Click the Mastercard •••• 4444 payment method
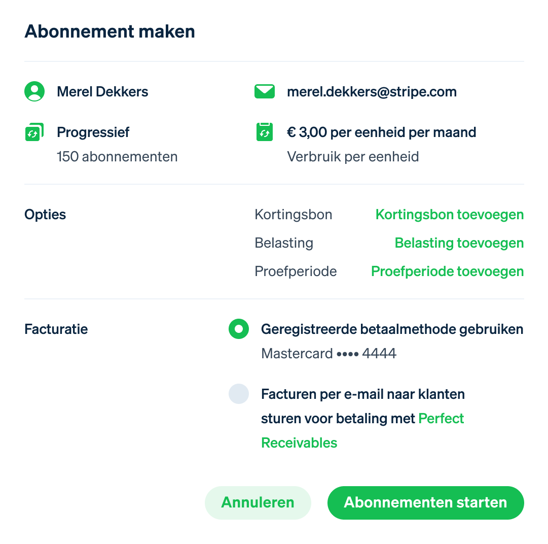548x544 pixels. 328,353
